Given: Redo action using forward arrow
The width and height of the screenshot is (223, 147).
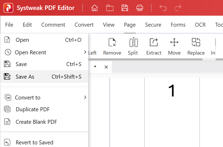Looking at the screenshot, I should coord(178,8).
